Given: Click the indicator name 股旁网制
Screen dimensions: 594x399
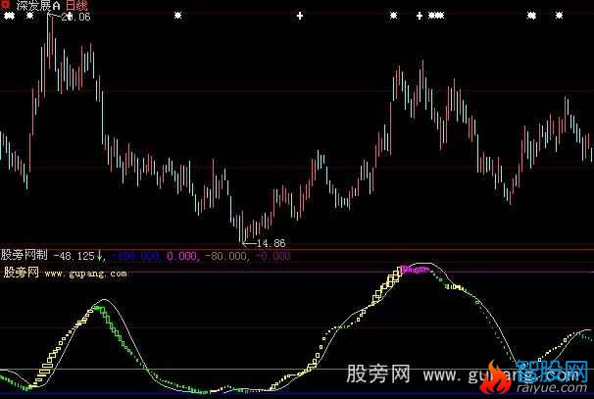Looking at the screenshot, I should pyautogui.click(x=25, y=255).
